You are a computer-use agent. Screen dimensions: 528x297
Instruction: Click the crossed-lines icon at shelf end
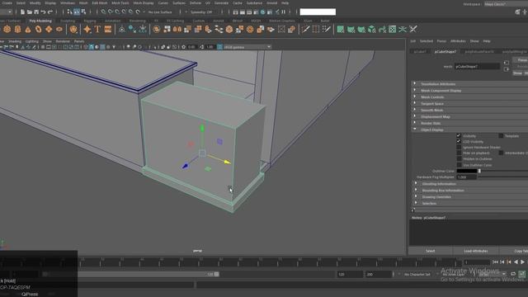click(413, 30)
